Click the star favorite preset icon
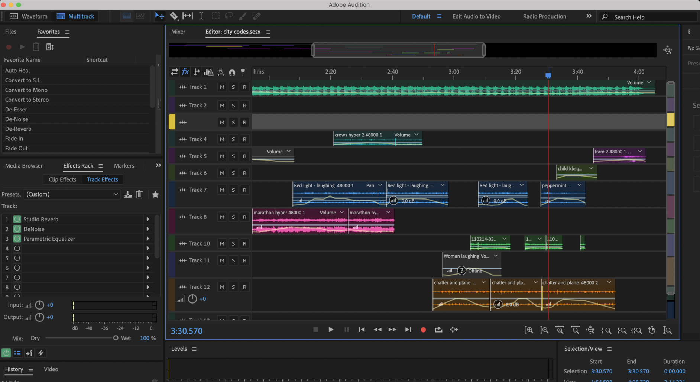The width and height of the screenshot is (700, 382). pos(155,194)
